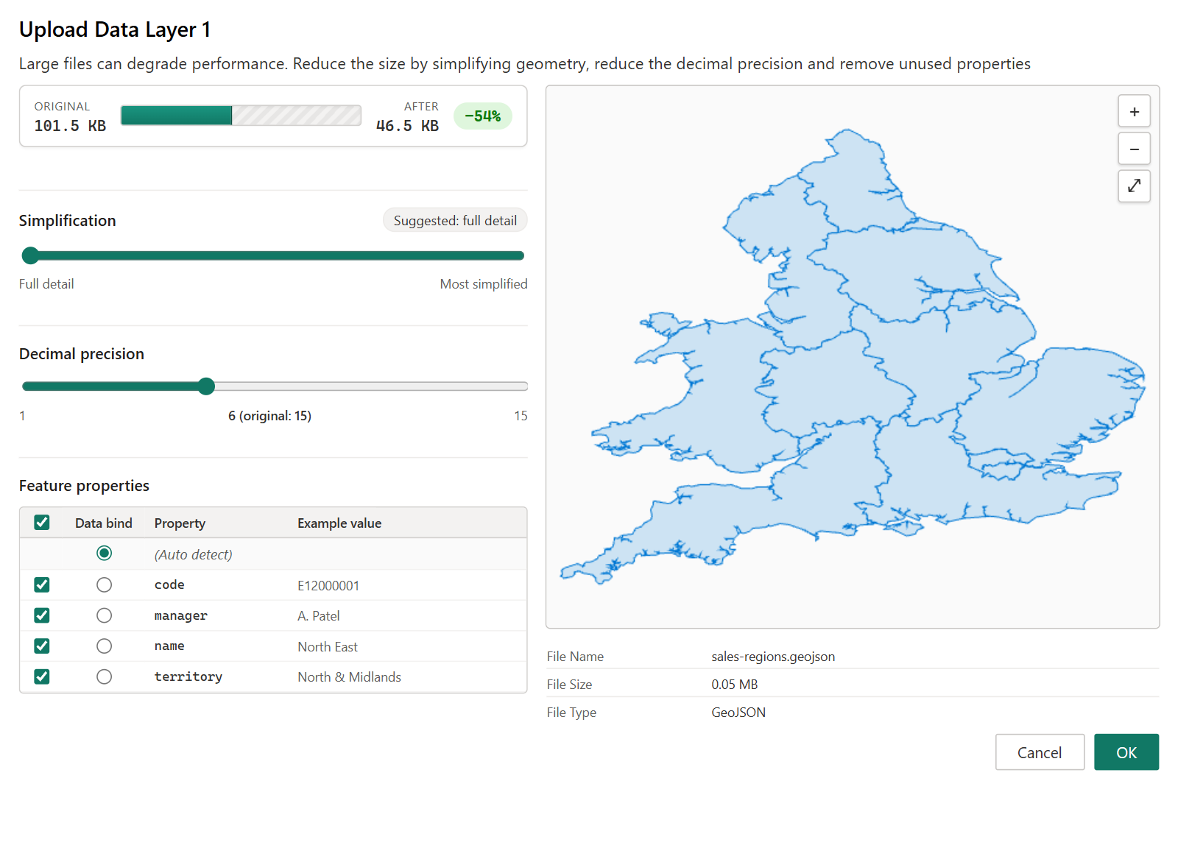Click the 'sales-regions.geojson' file name
Screen dimensions: 1178x848
click(773, 657)
